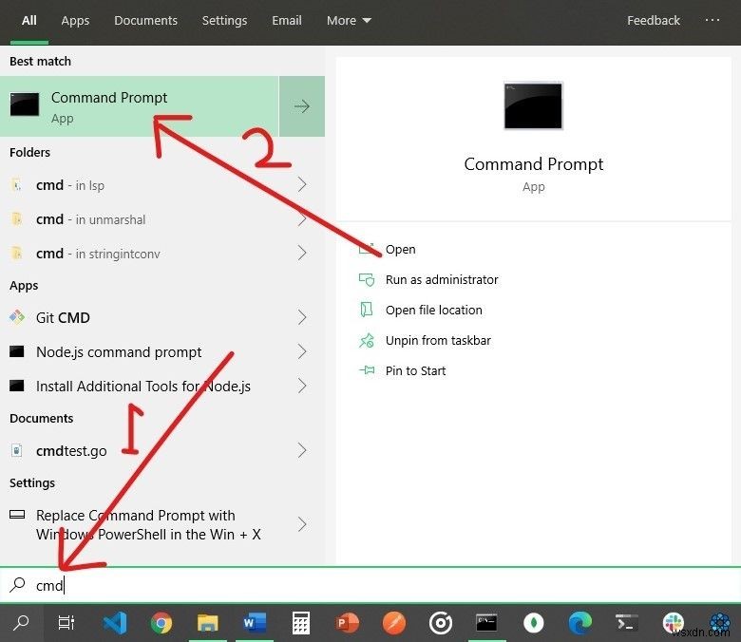Open Slack from the taskbar

pos(673,623)
